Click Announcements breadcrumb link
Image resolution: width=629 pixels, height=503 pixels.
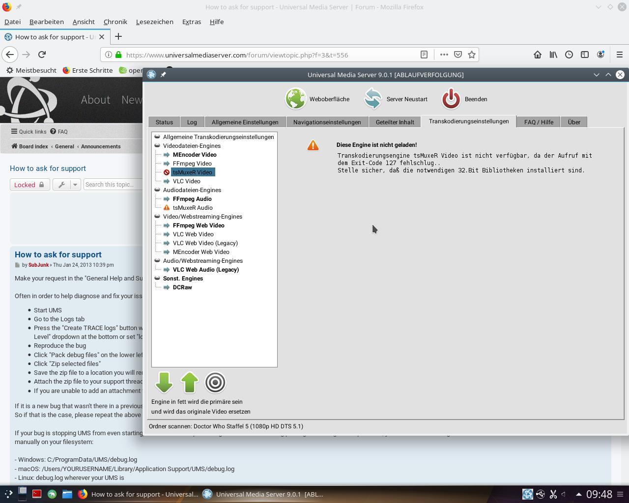(101, 146)
